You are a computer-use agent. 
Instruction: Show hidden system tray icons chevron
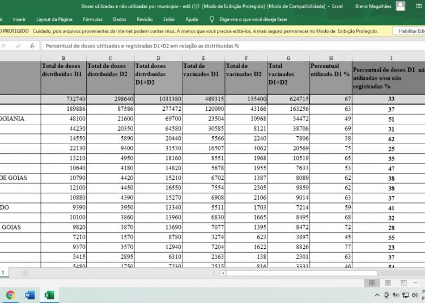click(x=377, y=295)
